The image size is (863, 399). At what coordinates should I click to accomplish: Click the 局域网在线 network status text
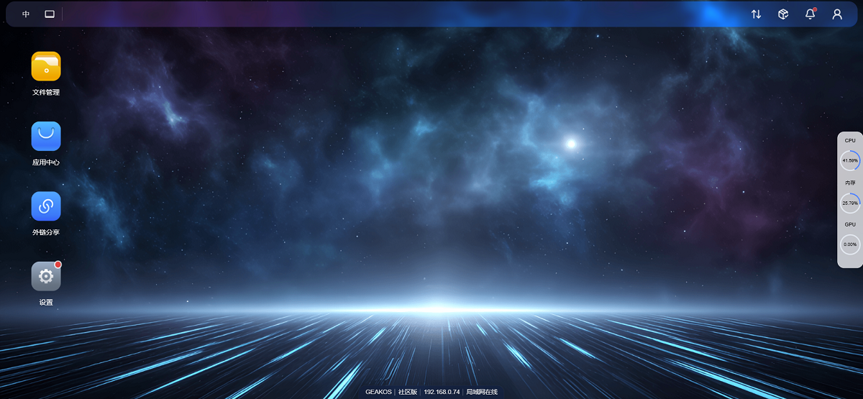point(482,392)
